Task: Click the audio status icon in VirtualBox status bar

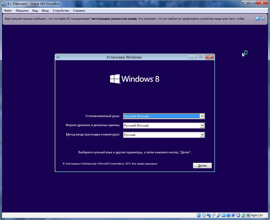Action: click(209, 215)
